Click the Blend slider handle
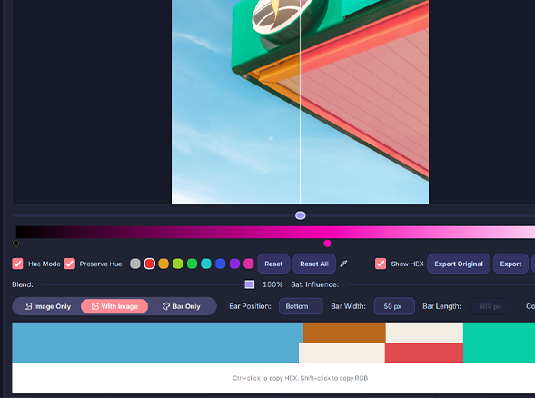Screen dimensions: 535x398 coord(250,284)
